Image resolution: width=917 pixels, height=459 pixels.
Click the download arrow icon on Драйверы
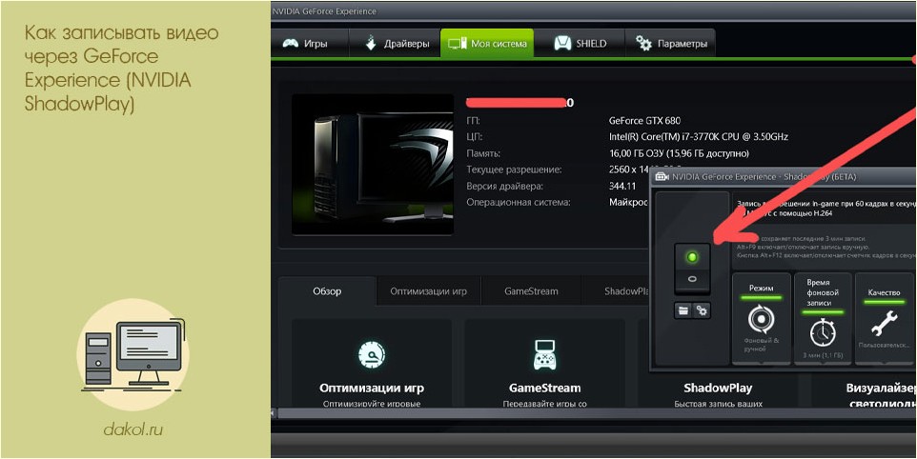[370, 43]
